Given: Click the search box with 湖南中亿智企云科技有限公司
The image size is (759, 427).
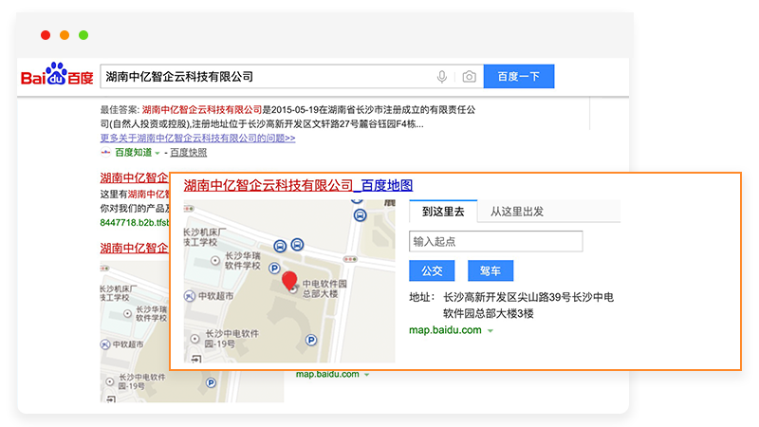Looking at the screenshot, I should (292, 77).
